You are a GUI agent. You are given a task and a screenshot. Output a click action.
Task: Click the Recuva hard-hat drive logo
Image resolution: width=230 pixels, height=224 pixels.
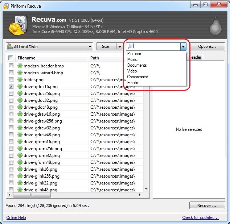[x=18, y=25]
